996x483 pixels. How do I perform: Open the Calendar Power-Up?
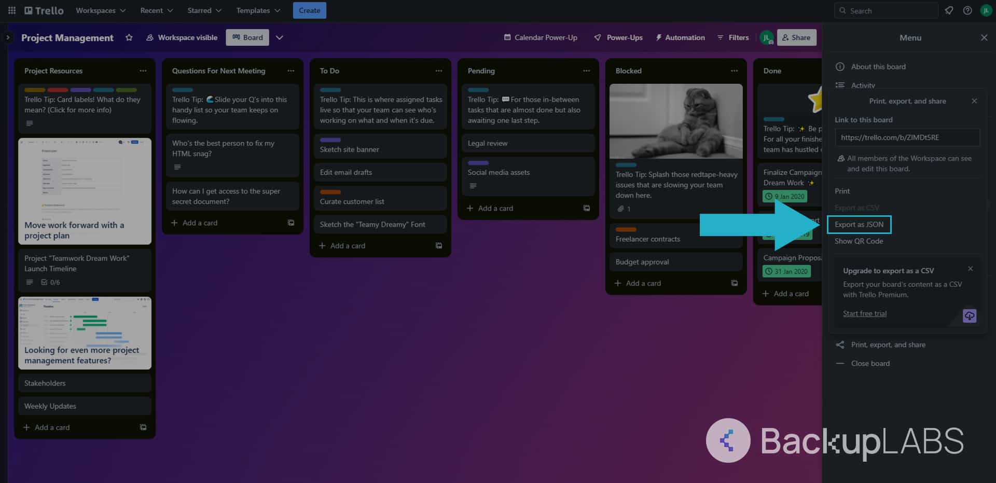pyautogui.click(x=541, y=37)
